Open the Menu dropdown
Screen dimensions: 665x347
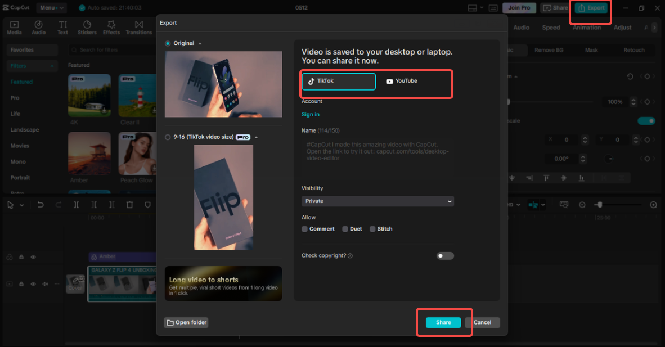click(x=51, y=8)
